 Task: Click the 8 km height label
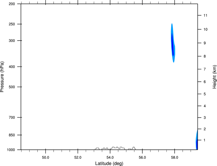click(205, 56)
